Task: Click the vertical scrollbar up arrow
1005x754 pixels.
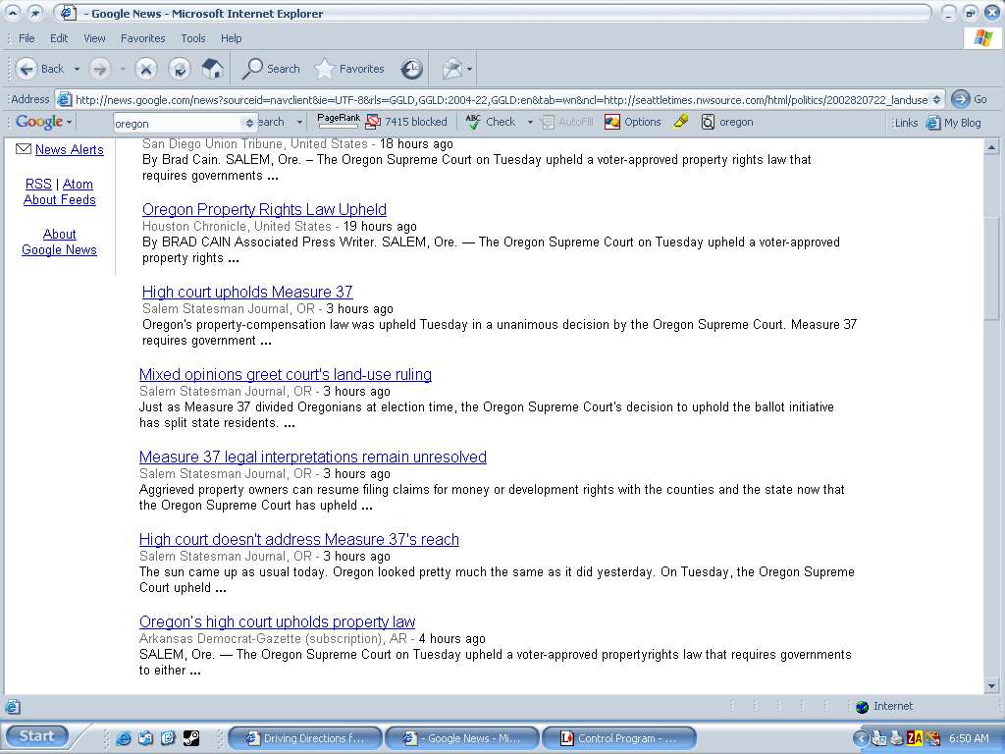Action: (x=991, y=147)
